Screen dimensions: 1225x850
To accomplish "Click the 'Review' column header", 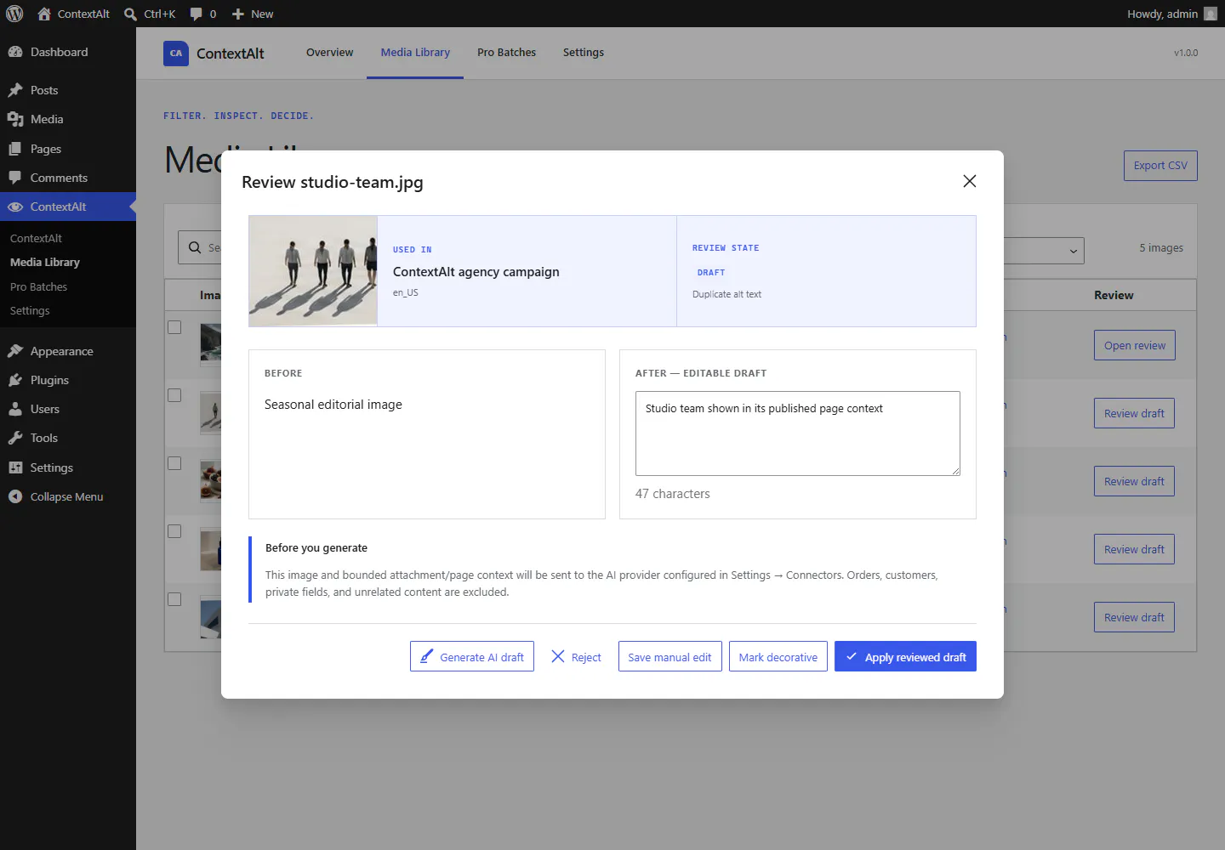I will (1114, 295).
